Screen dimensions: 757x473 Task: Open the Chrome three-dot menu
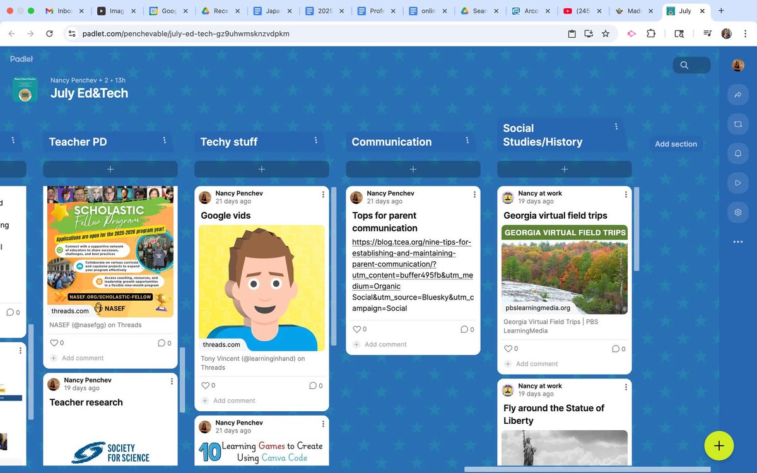pyautogui.click(x=745, y=33)
